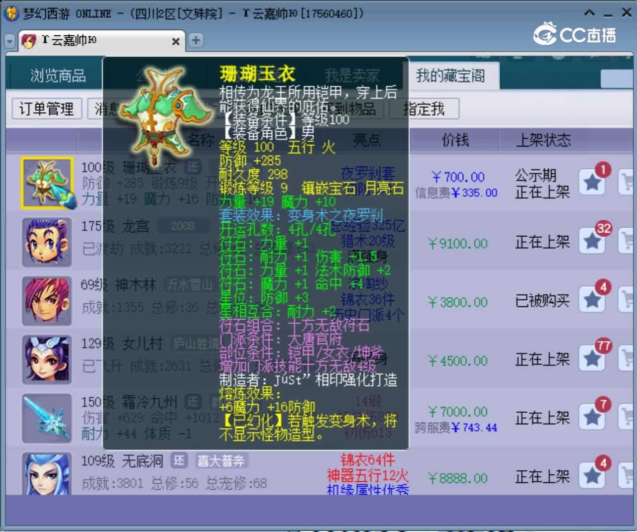Select the ￥9100.00 price text

tap(458, 244)
